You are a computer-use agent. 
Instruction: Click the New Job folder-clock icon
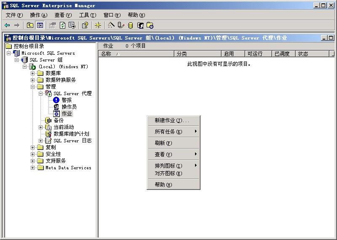coord(150,25)
